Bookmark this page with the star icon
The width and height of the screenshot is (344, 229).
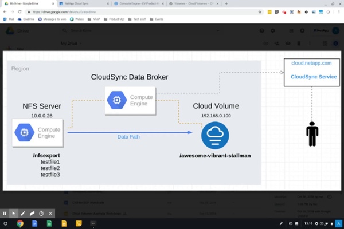click(x=260, y=12)
